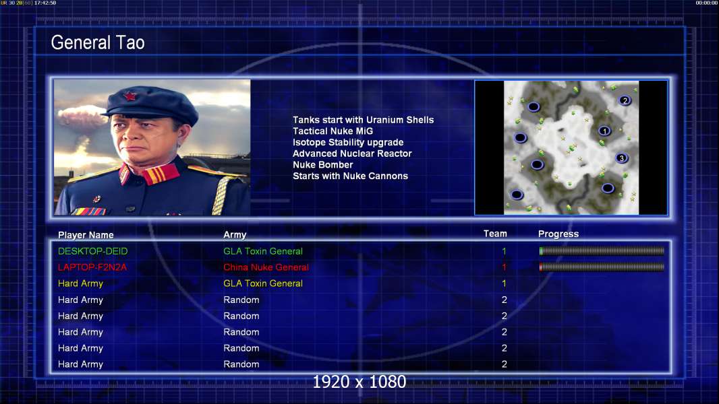The width and height of the screenshot is (719, 404).
Task: Click the Starts with Nuke Cannons text
Action: (x=350, y=176)
